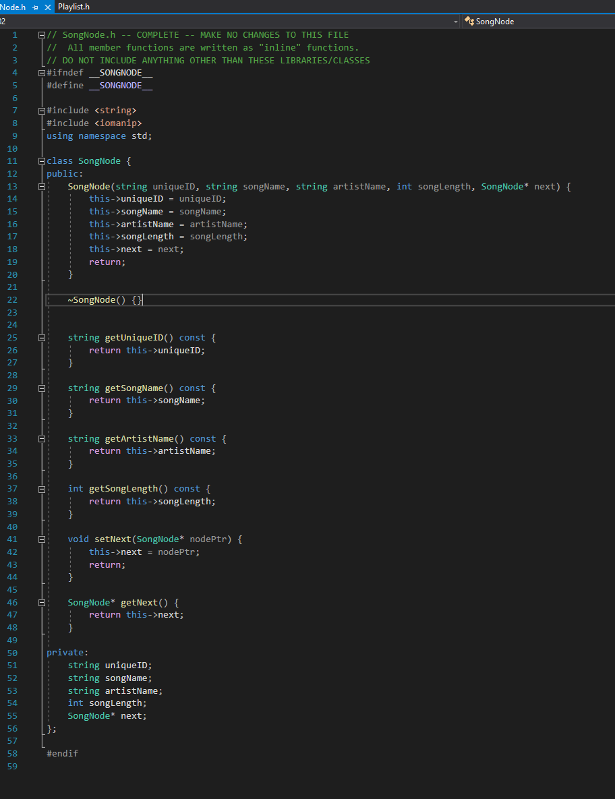Click the collapse box beside class SongNode

(41, 160)
